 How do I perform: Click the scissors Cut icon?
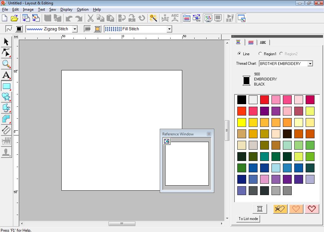(90, 18)
